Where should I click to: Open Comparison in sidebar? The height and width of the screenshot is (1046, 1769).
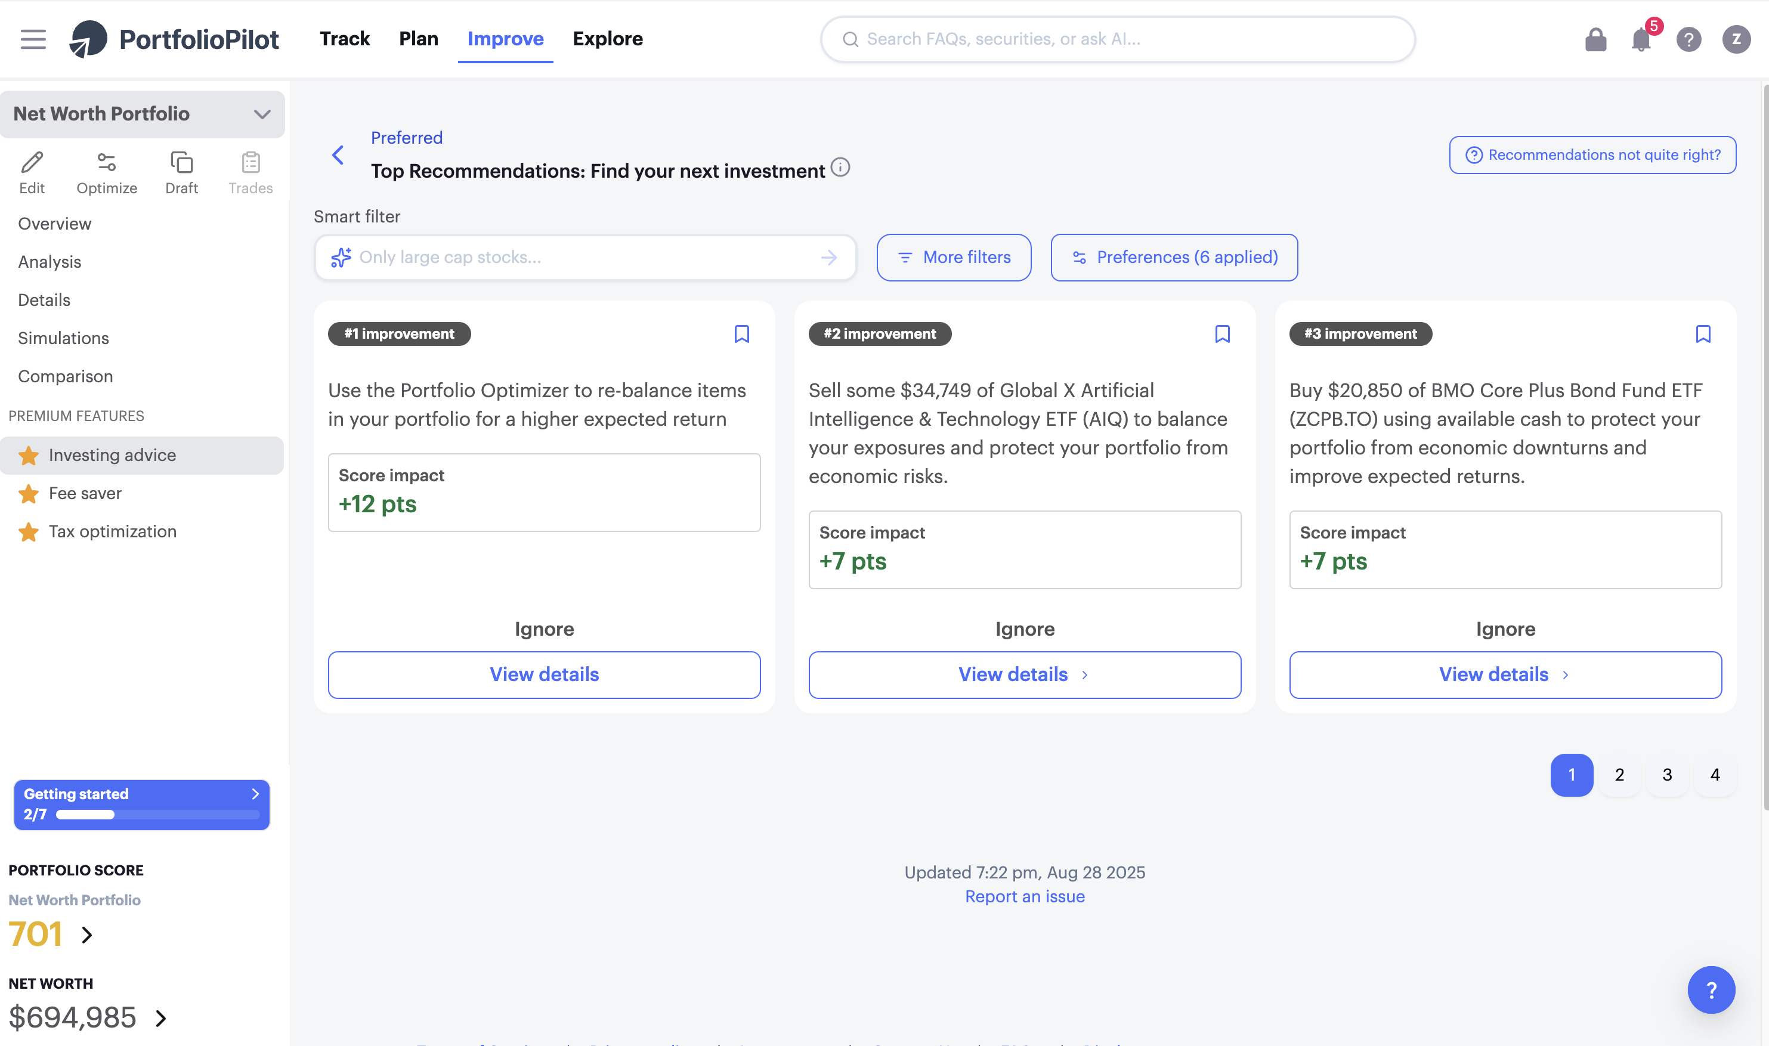[66, 376]
